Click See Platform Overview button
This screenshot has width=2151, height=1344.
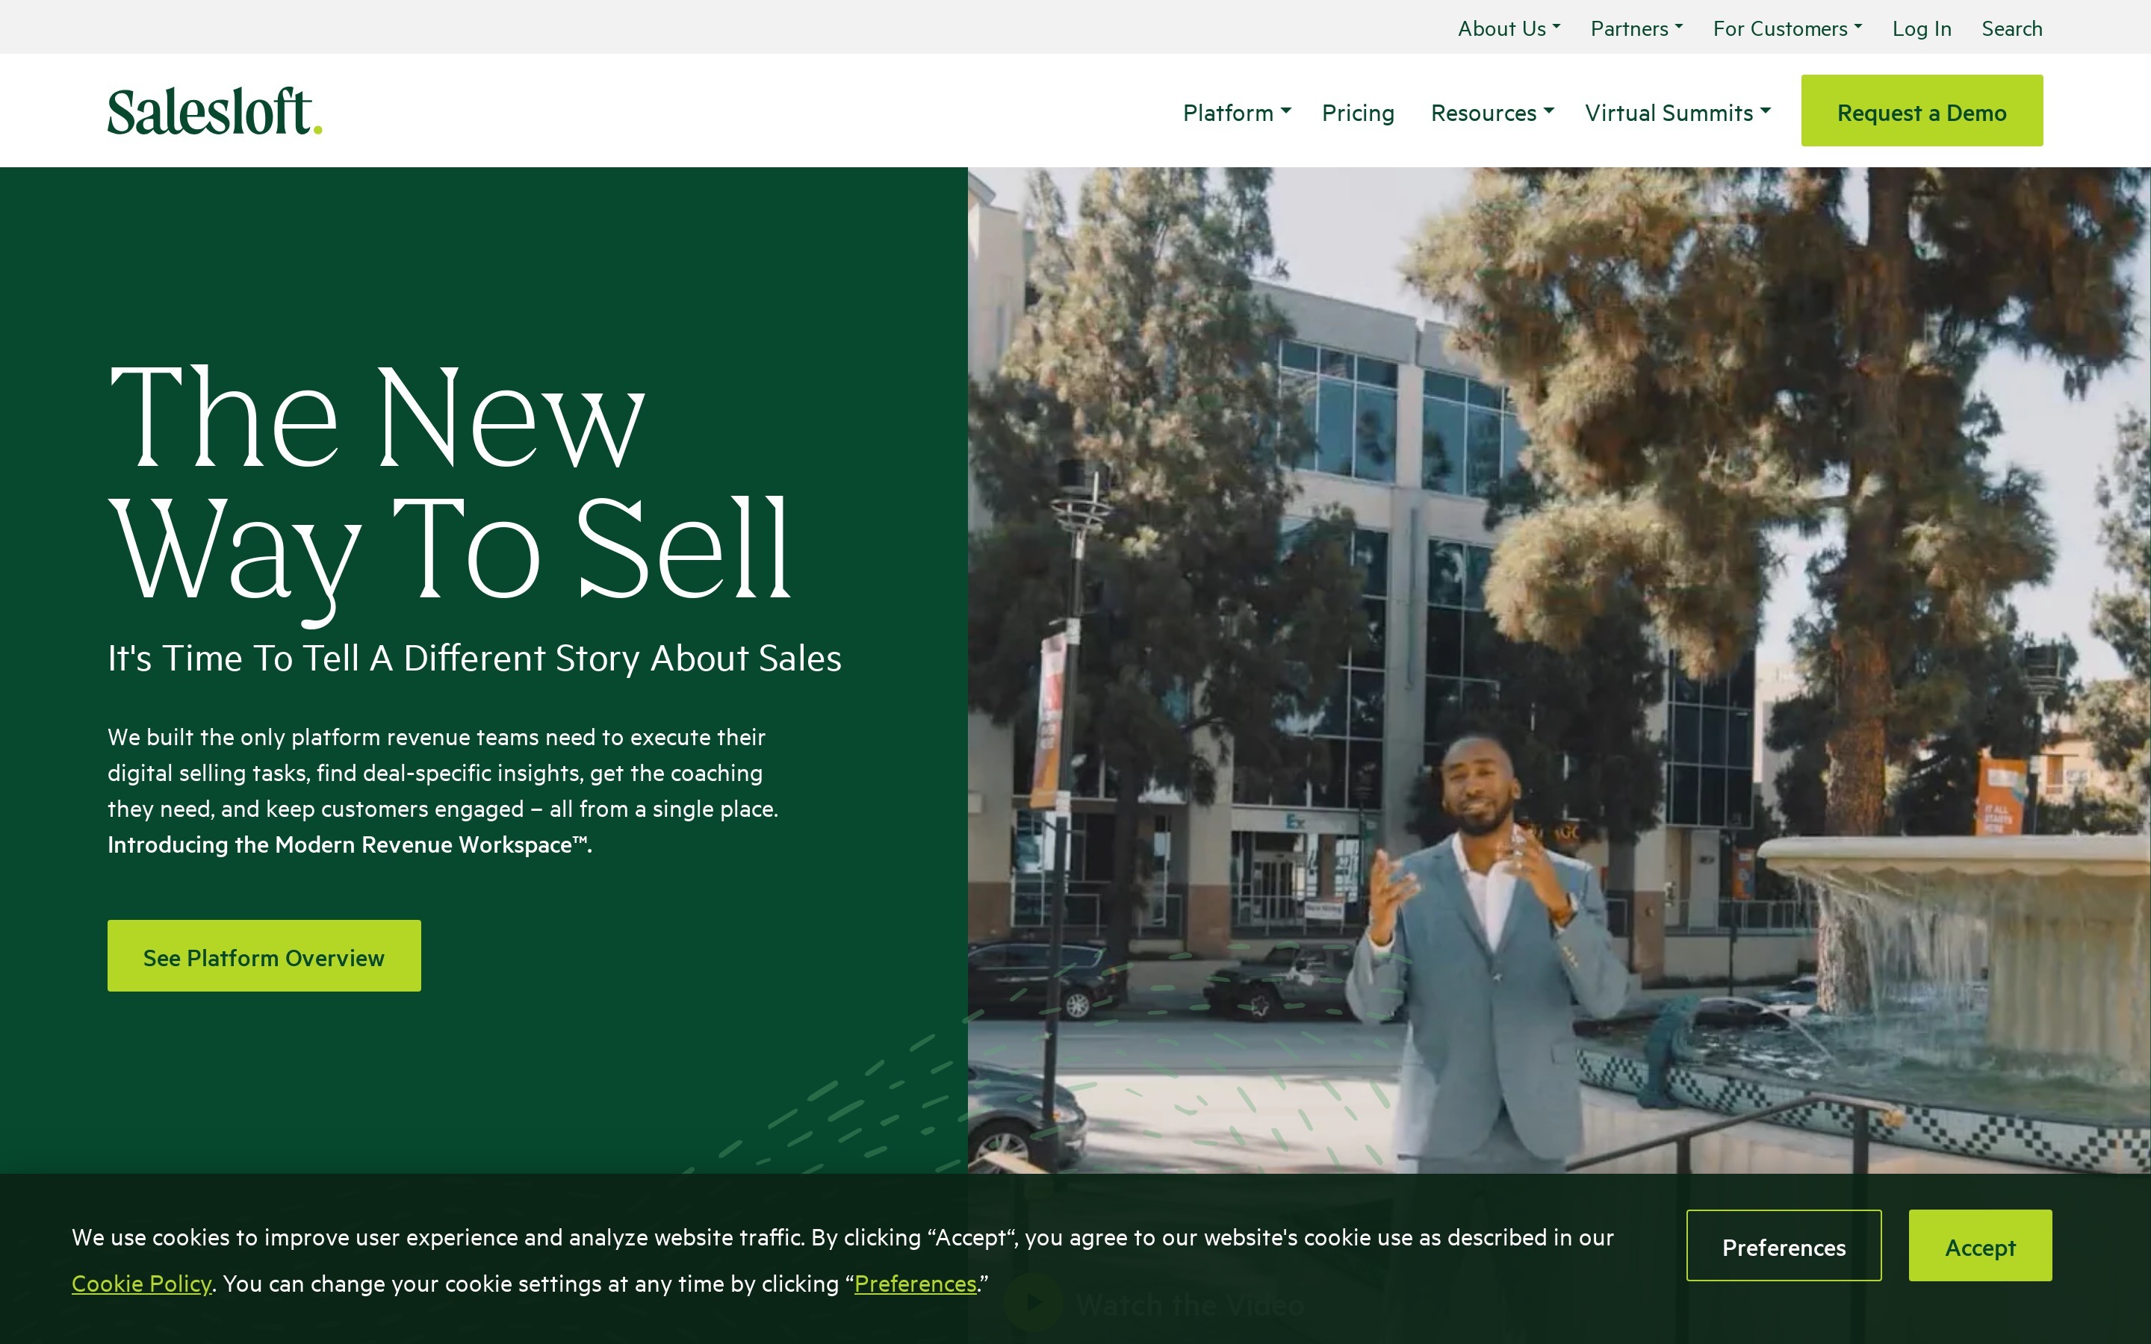tap(264, 956)
